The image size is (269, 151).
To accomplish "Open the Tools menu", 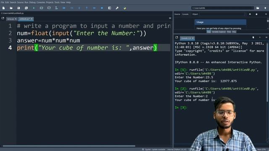I will (57, 3).
